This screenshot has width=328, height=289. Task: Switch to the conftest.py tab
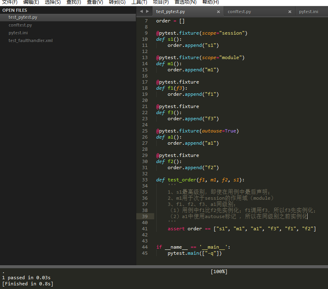(239, 11)
